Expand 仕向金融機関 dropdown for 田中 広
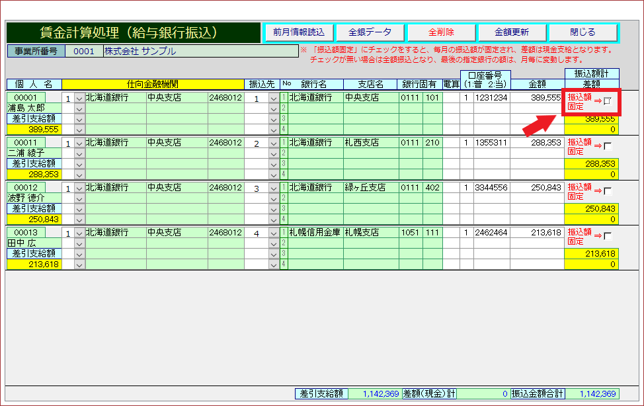Image resolution: width=644 pixels, height=406 pixels. (x=79, y=233)
